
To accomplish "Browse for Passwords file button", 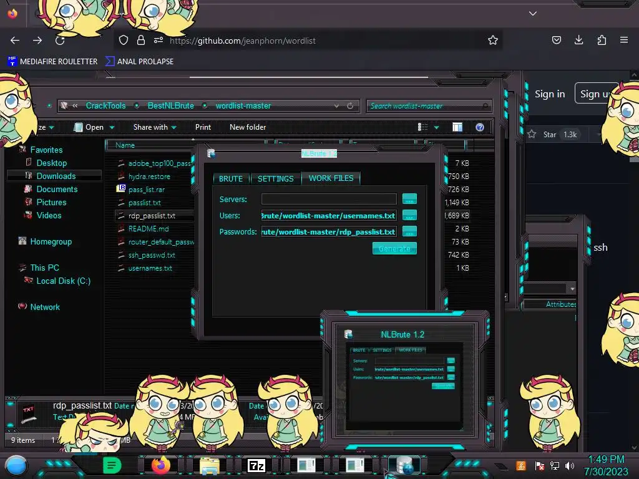I will (409, 231).
